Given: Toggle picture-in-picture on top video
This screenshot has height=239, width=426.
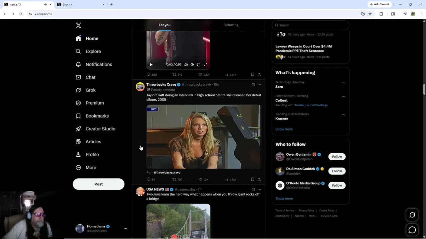Looking at the screenshot, I should pos(198,65).
